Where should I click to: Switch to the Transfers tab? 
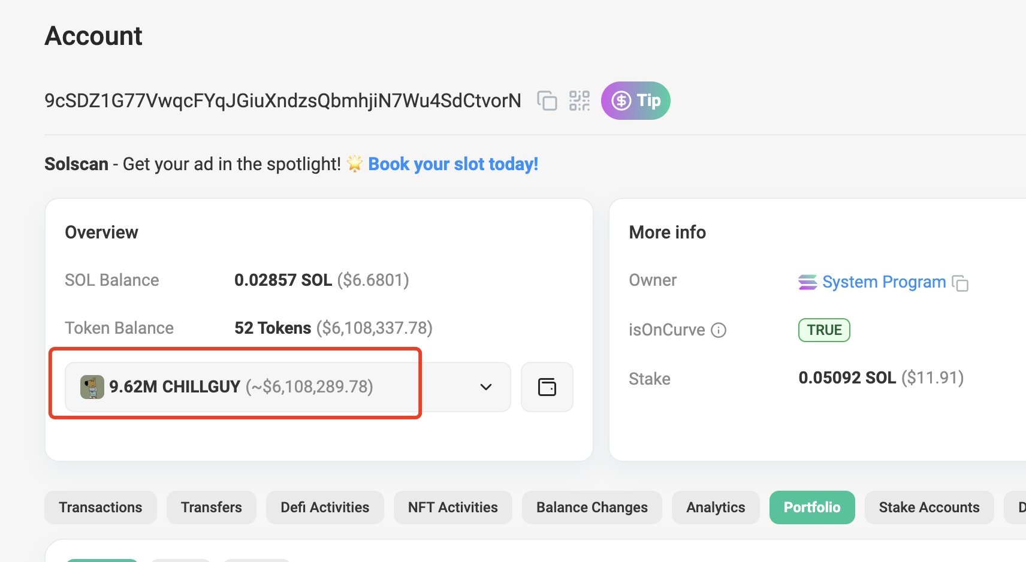pyautogui.click(x=212, y=507)
